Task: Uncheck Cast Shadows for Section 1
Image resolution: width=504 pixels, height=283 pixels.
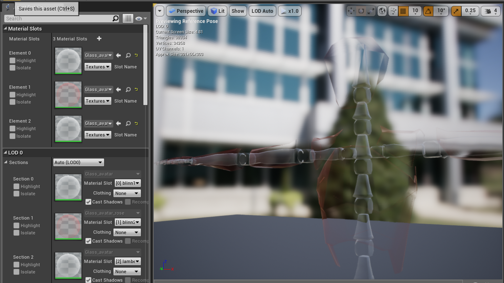Action: pos(88,241)
